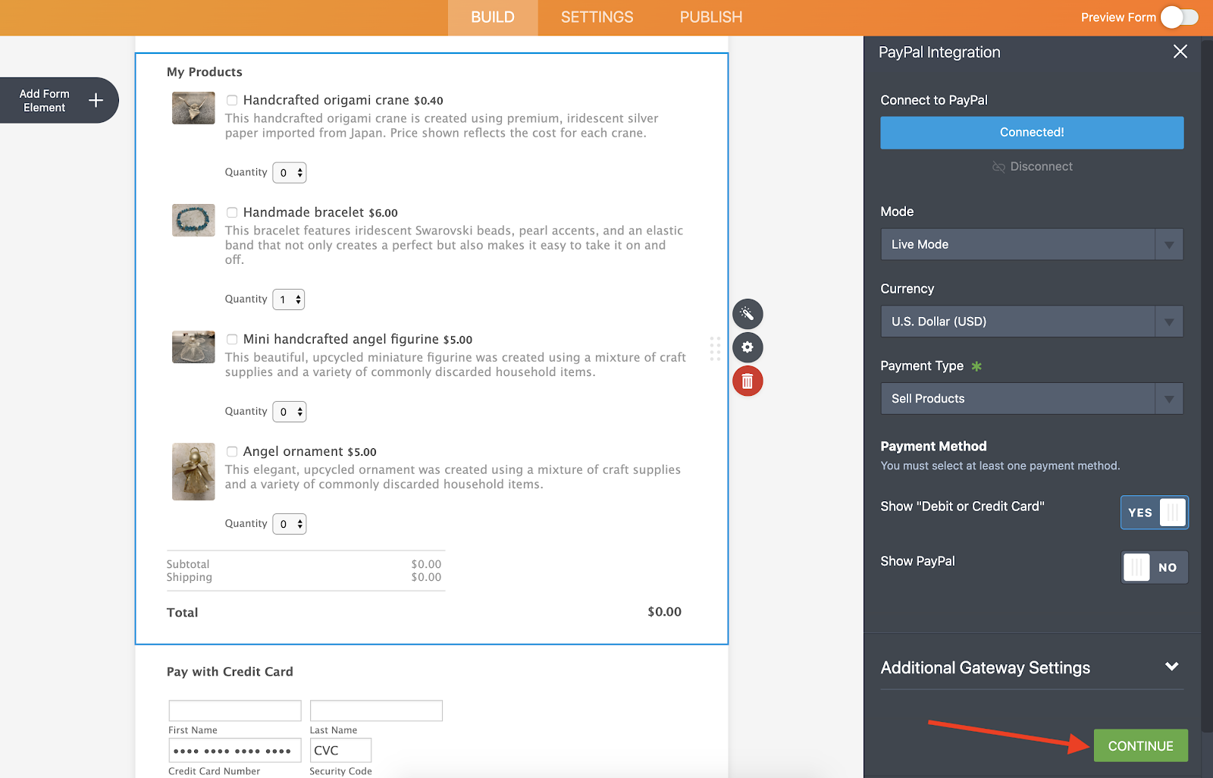Click the PayPal Integration panel title
Screen dimensions: 1213x778
coord(939,52)
